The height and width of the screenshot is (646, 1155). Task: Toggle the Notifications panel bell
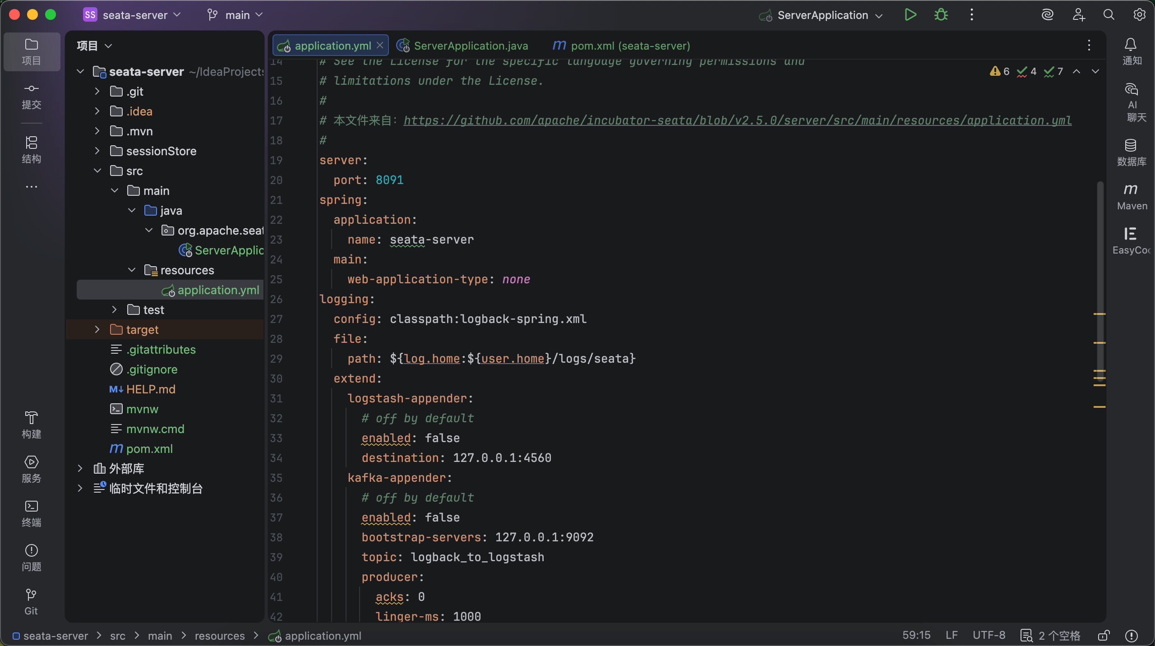tap(1132, 51)
